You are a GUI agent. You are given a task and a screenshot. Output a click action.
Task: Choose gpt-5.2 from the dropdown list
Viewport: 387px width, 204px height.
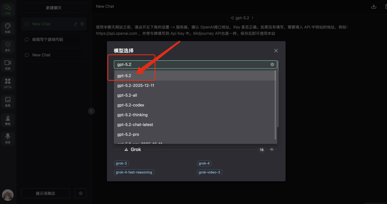coord(195,76)
